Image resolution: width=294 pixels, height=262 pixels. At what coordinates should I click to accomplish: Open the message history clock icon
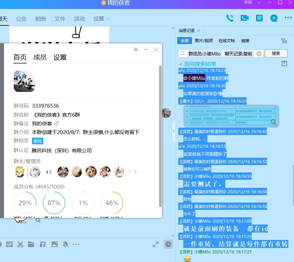click(x=168, y=244)
